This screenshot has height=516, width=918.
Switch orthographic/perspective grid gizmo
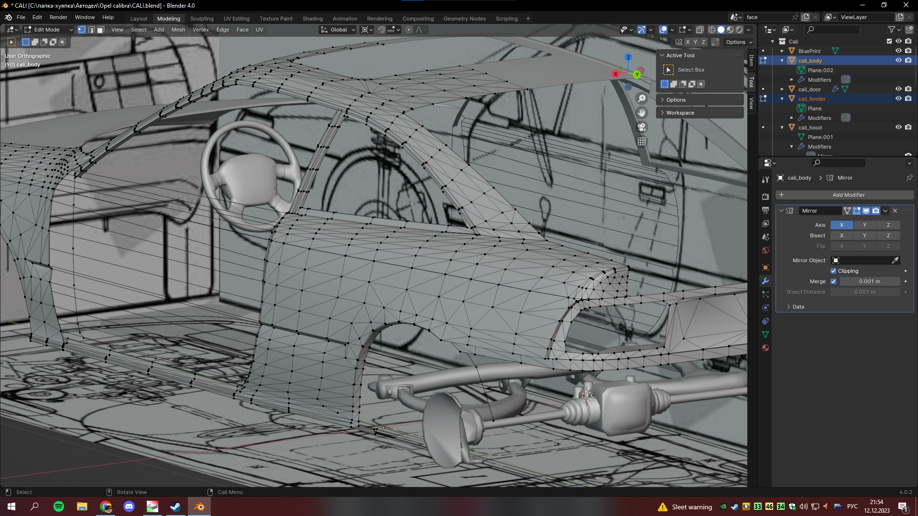(x=642, y=141)
